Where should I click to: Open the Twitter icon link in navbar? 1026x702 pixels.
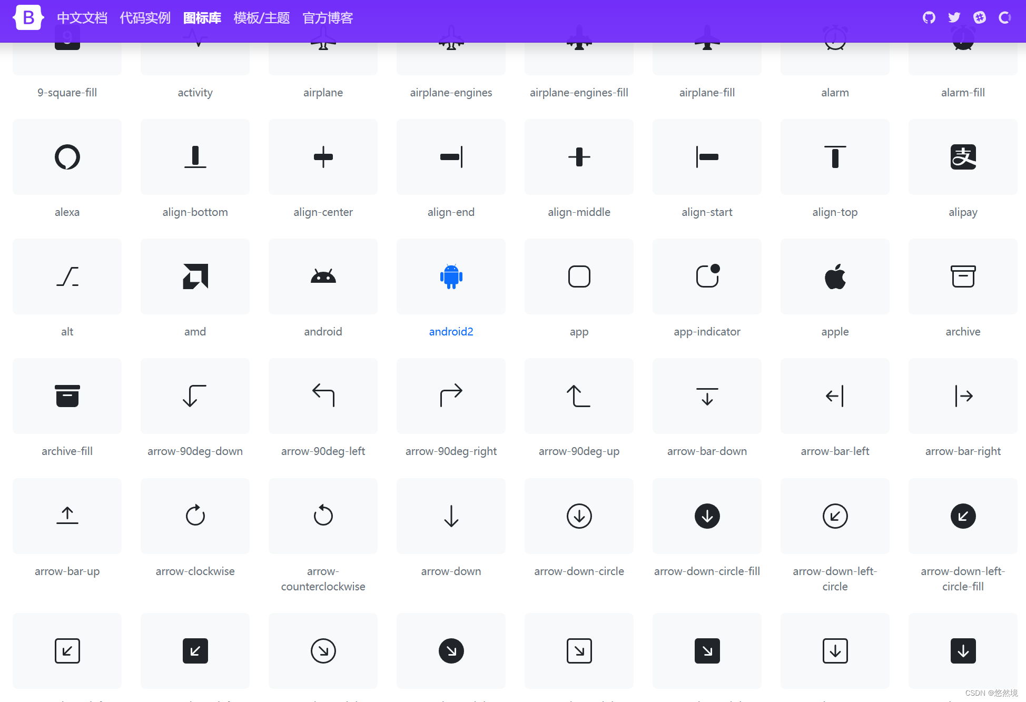click(x=954, y=18)
